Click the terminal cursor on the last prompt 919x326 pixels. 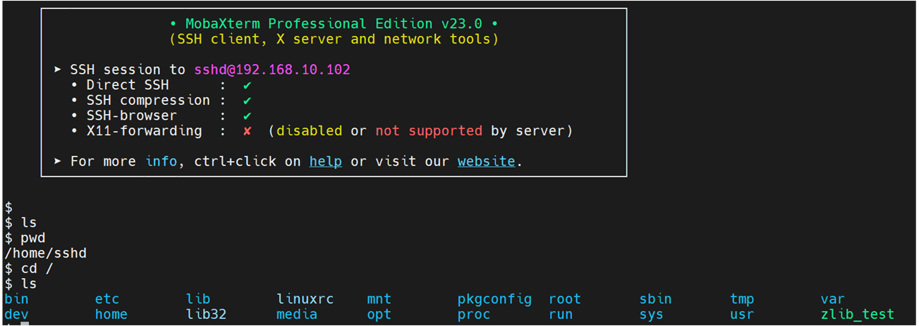(25, 323)
